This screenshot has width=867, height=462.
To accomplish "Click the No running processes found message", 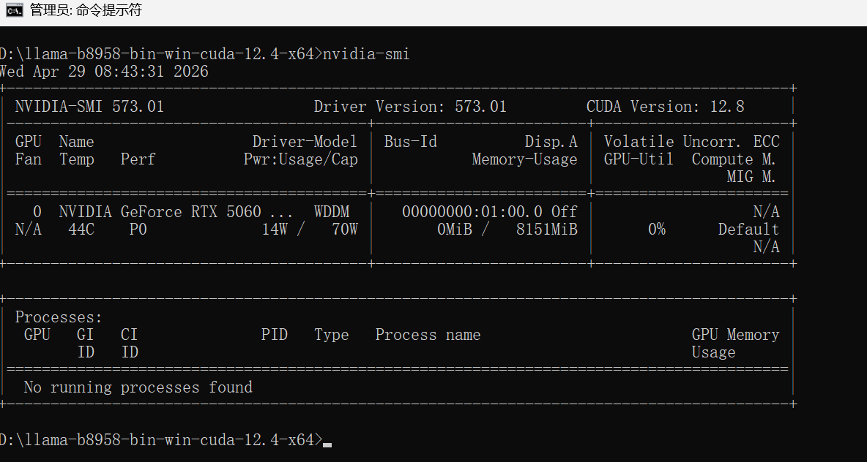I will [138, 387].
